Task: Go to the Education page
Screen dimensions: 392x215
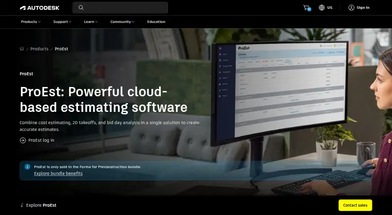Action: coord(156,21)
